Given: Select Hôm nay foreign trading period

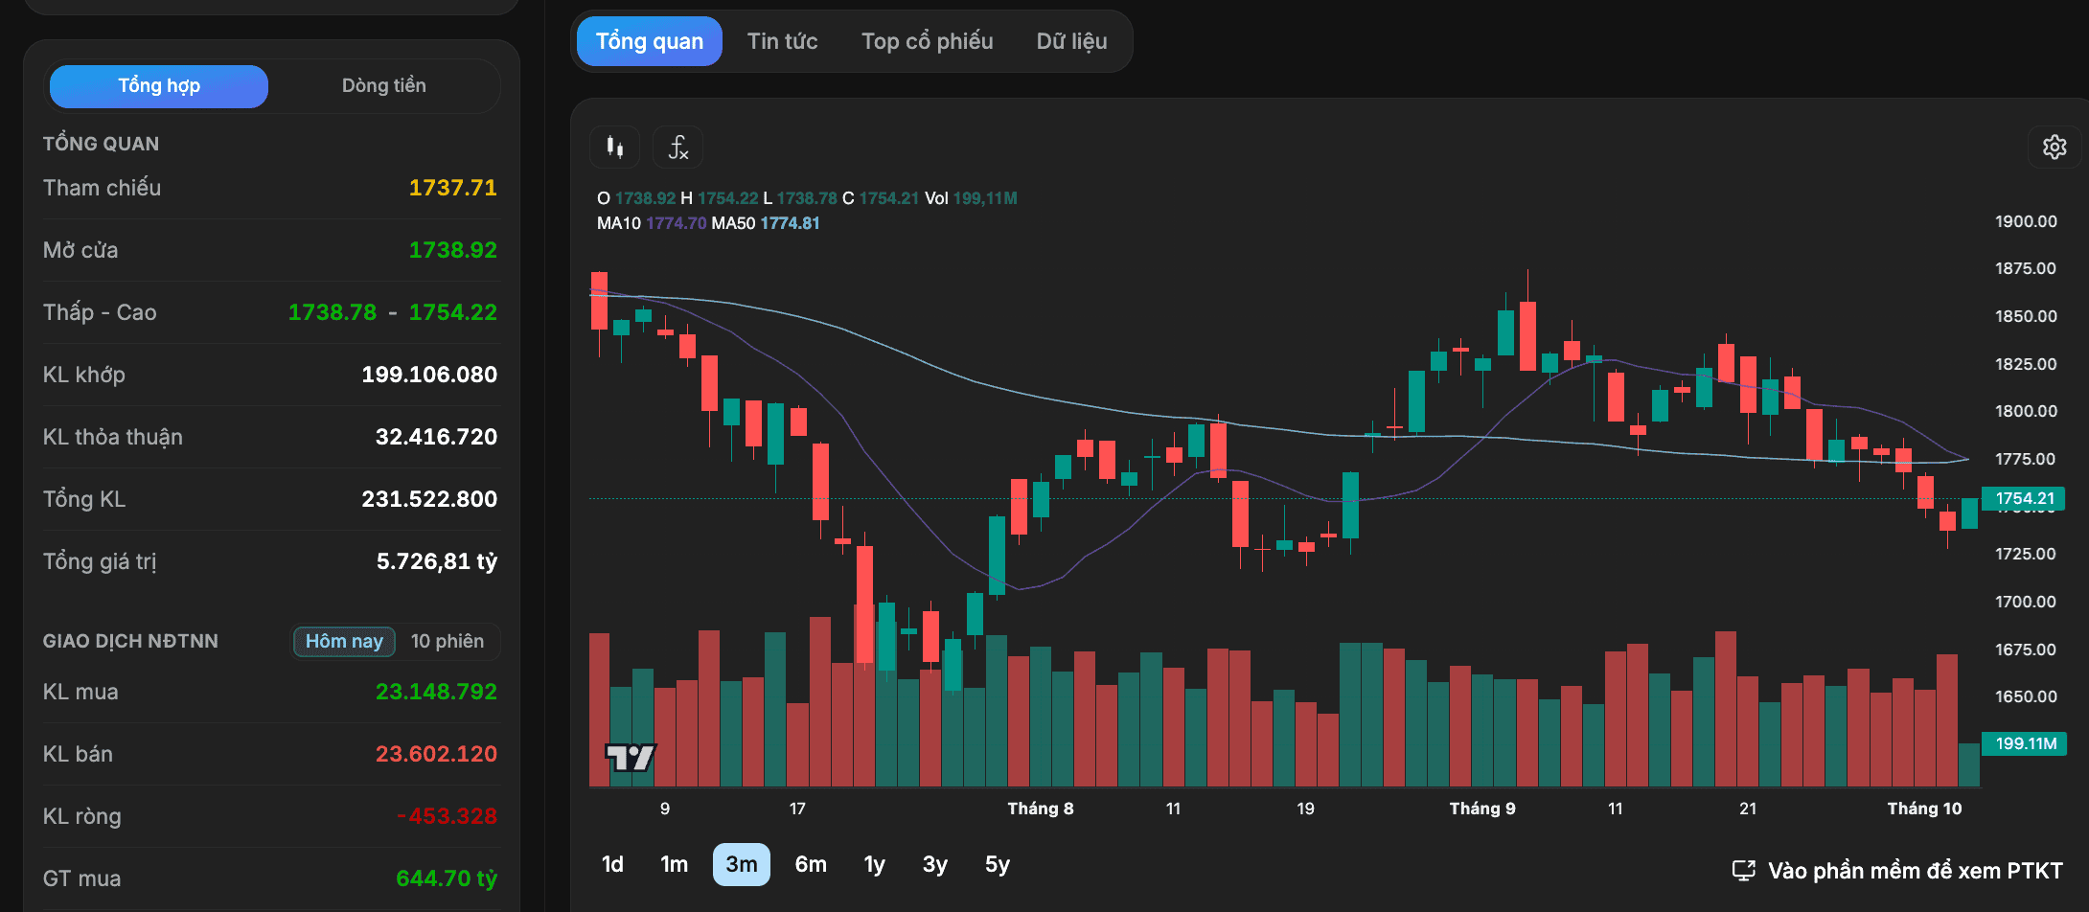Looking at the screenshot, I should pos(344,641).
